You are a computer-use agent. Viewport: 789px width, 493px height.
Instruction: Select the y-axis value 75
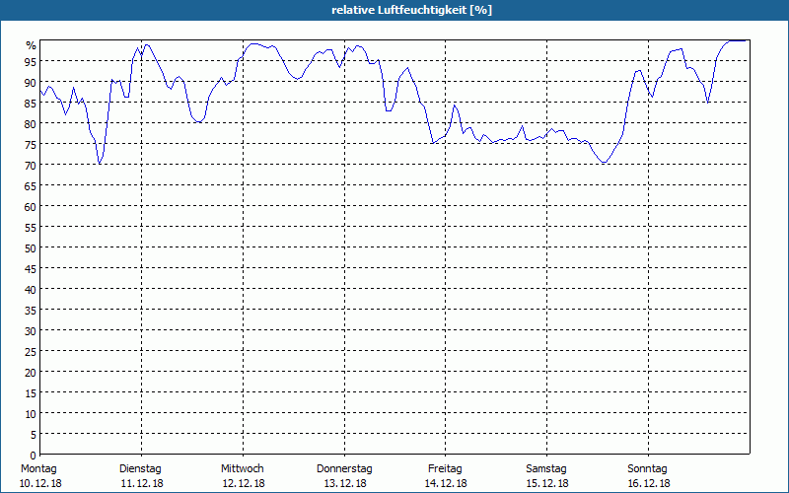[x=31, y=145]
